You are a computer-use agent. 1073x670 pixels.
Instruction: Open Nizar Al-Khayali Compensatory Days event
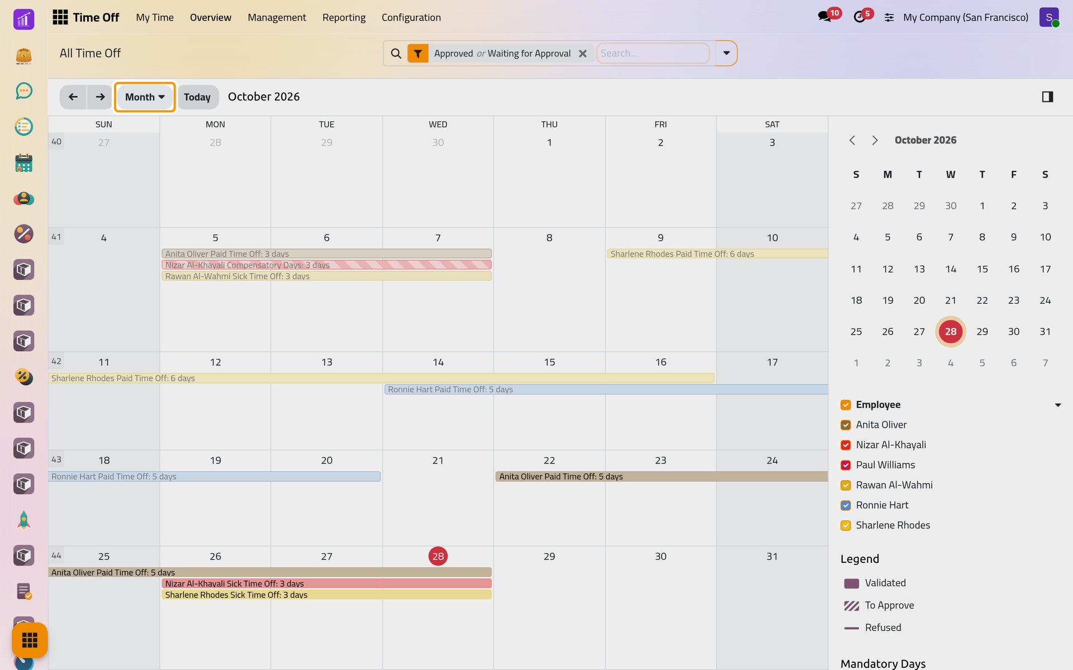click(x=326, y=265)
